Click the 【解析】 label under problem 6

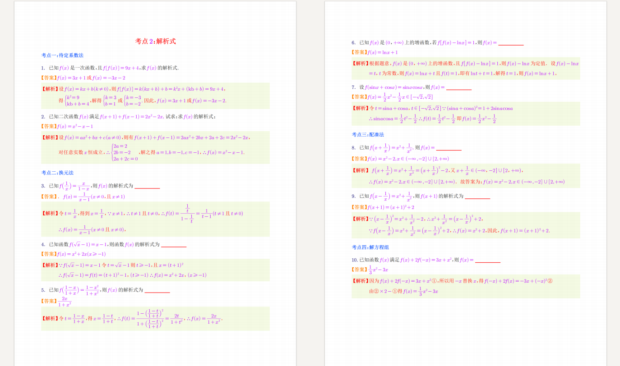(x=360, y=64)
